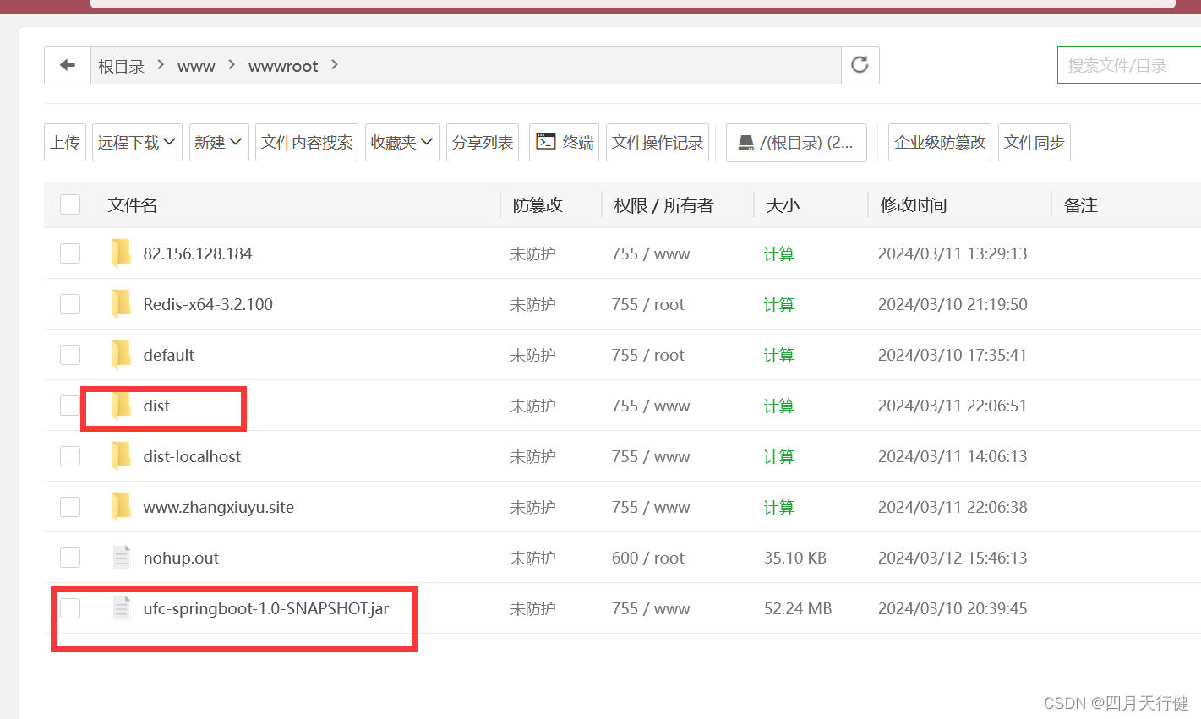Open the 82.156.128.184 folder icon
This screenshot has width=1201, height=719.
click(x=121, y=253)
